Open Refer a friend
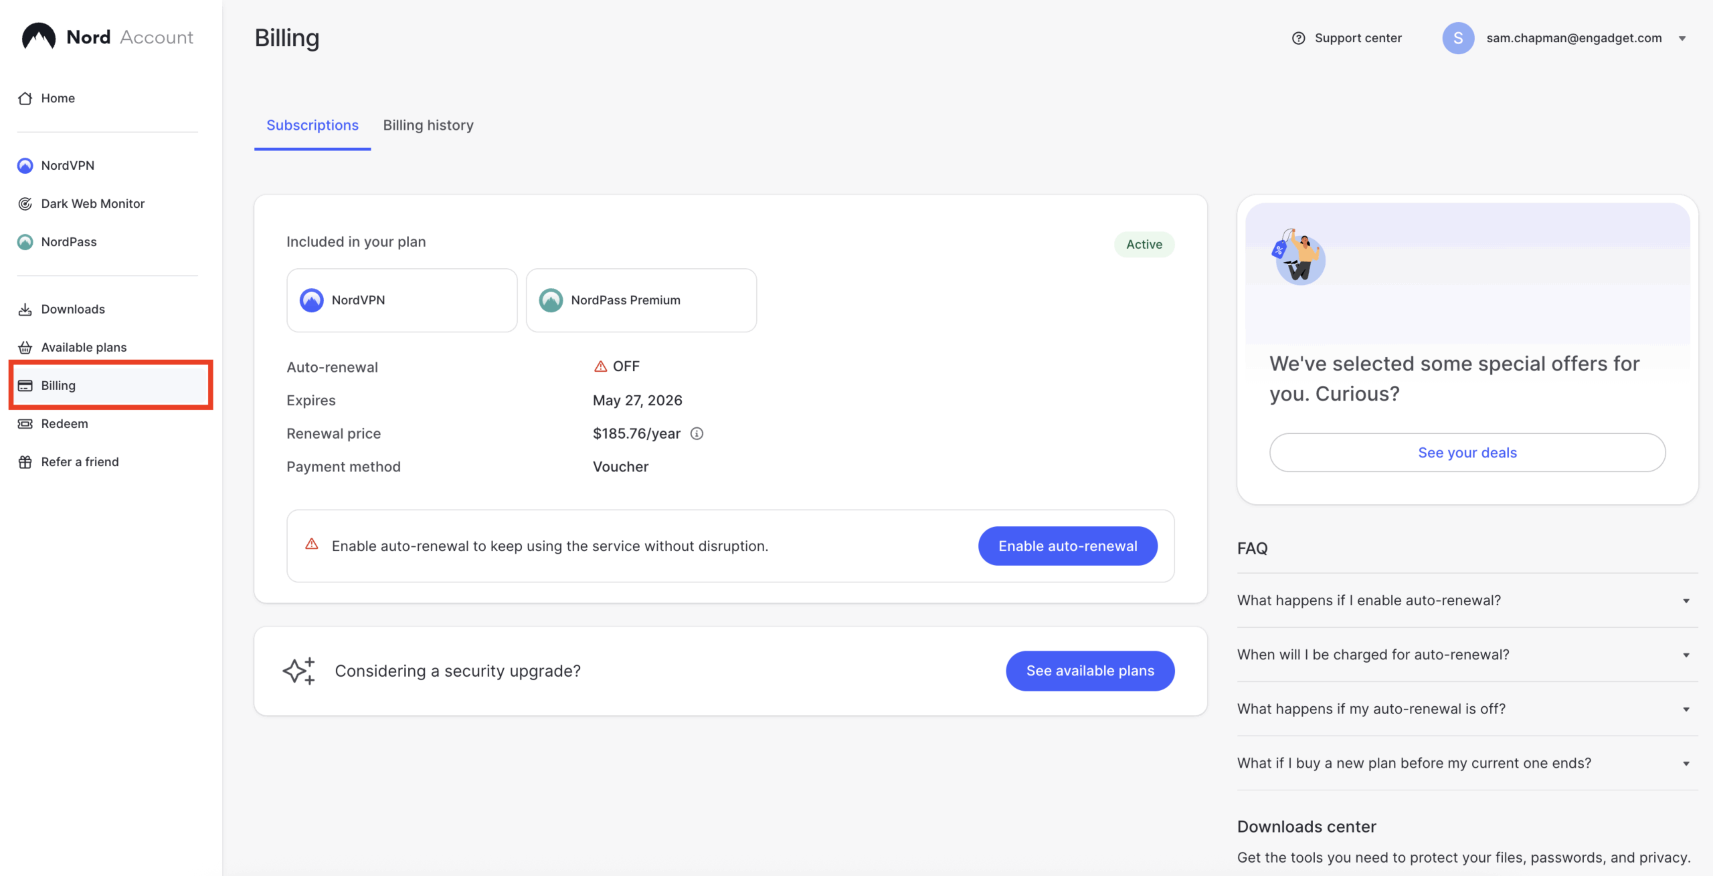 (79, 461)
